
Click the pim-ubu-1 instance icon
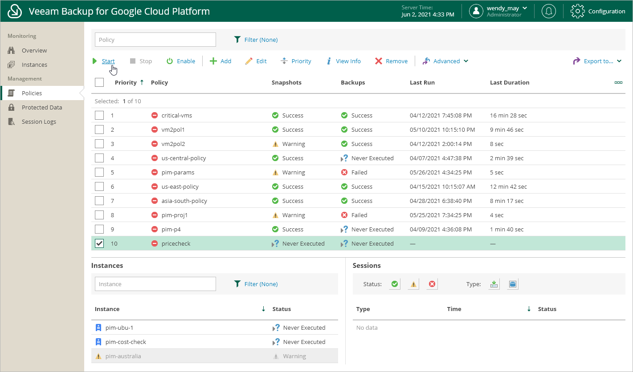pyautogui.click(x=98, y=328)
